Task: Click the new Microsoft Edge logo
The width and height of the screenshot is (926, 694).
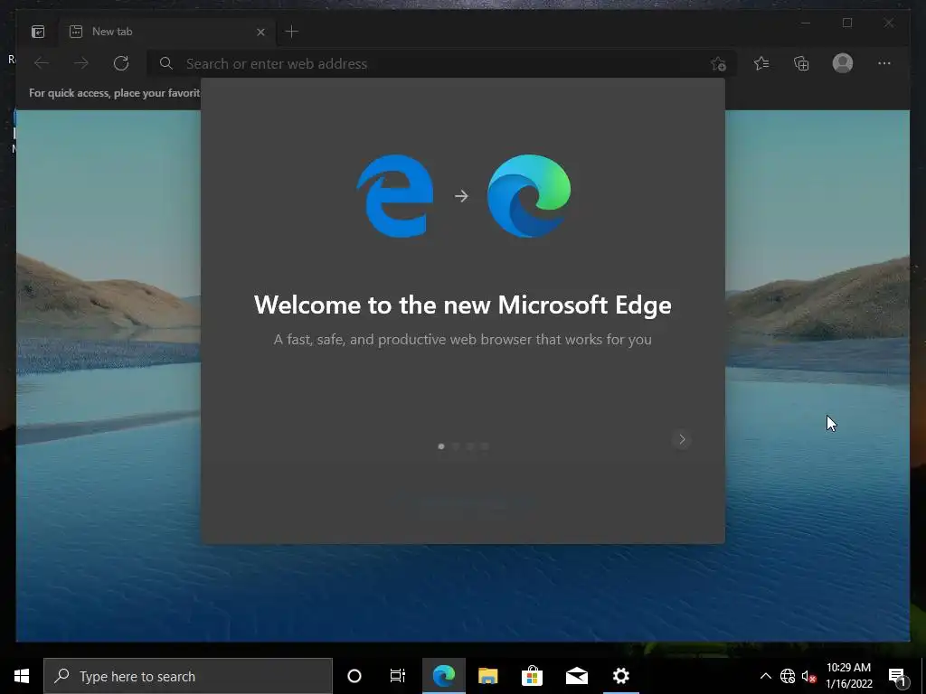Action: pyautogui.click(x=529, y=196)
